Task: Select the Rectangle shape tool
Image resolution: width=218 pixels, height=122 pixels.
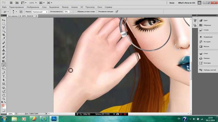Action: pos(4,84)
